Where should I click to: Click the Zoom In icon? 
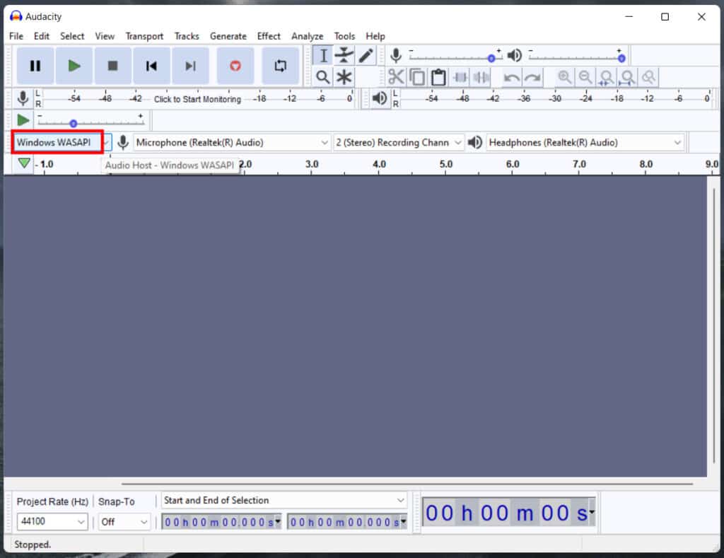(x=564, y=77)
